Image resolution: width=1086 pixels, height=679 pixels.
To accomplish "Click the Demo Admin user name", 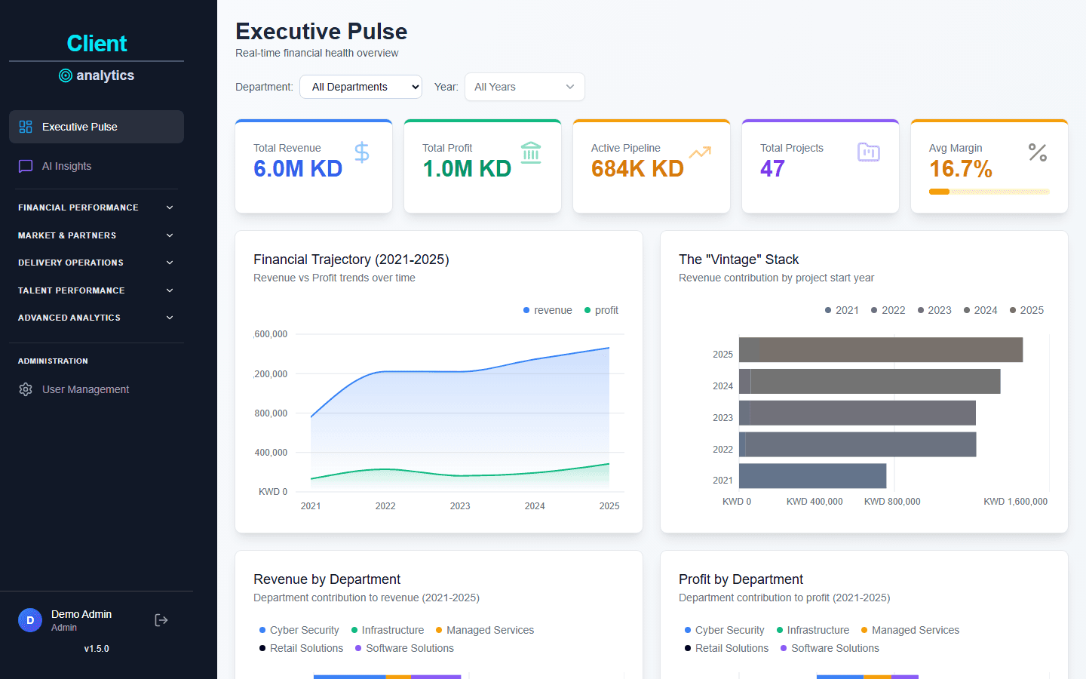I will pos(81,614).
